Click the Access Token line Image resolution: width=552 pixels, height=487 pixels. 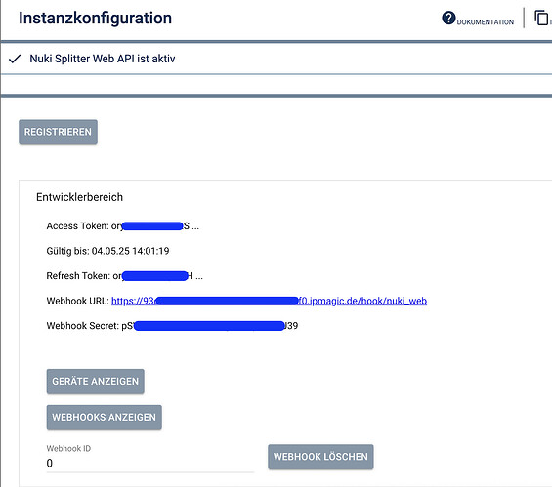123,226
